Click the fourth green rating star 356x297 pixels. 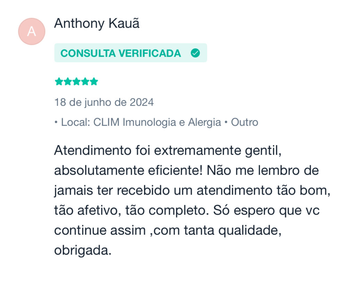85,81
